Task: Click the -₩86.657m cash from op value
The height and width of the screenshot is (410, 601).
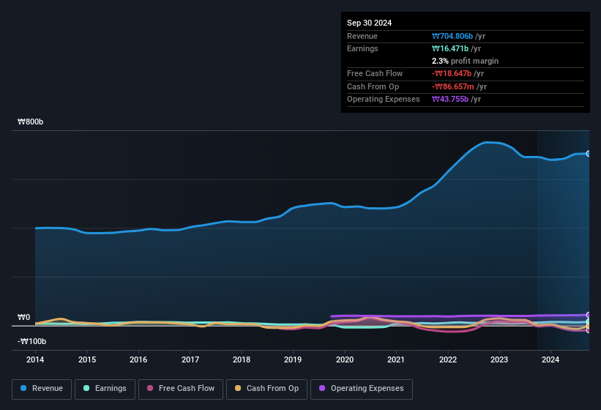Action: pyautogui.click(x=453, y=86)
